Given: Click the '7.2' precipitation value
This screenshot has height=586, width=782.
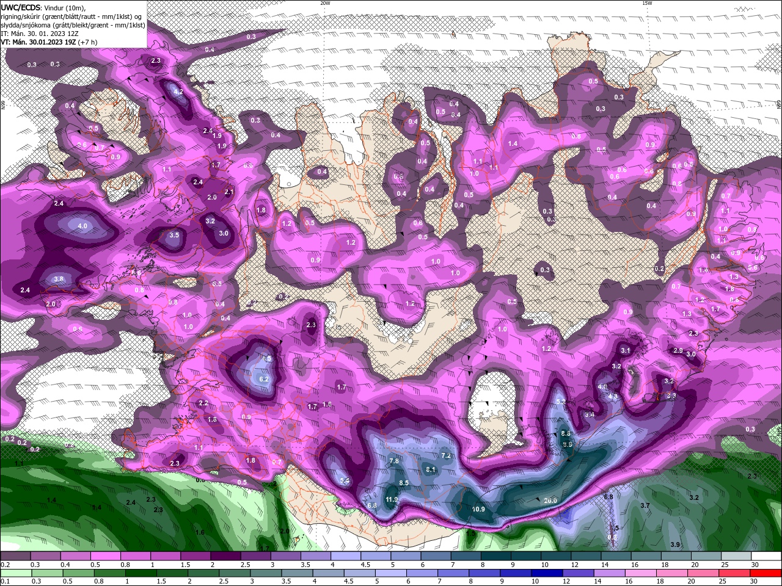Looking at the screenshot, I should [x=445, y=455].
